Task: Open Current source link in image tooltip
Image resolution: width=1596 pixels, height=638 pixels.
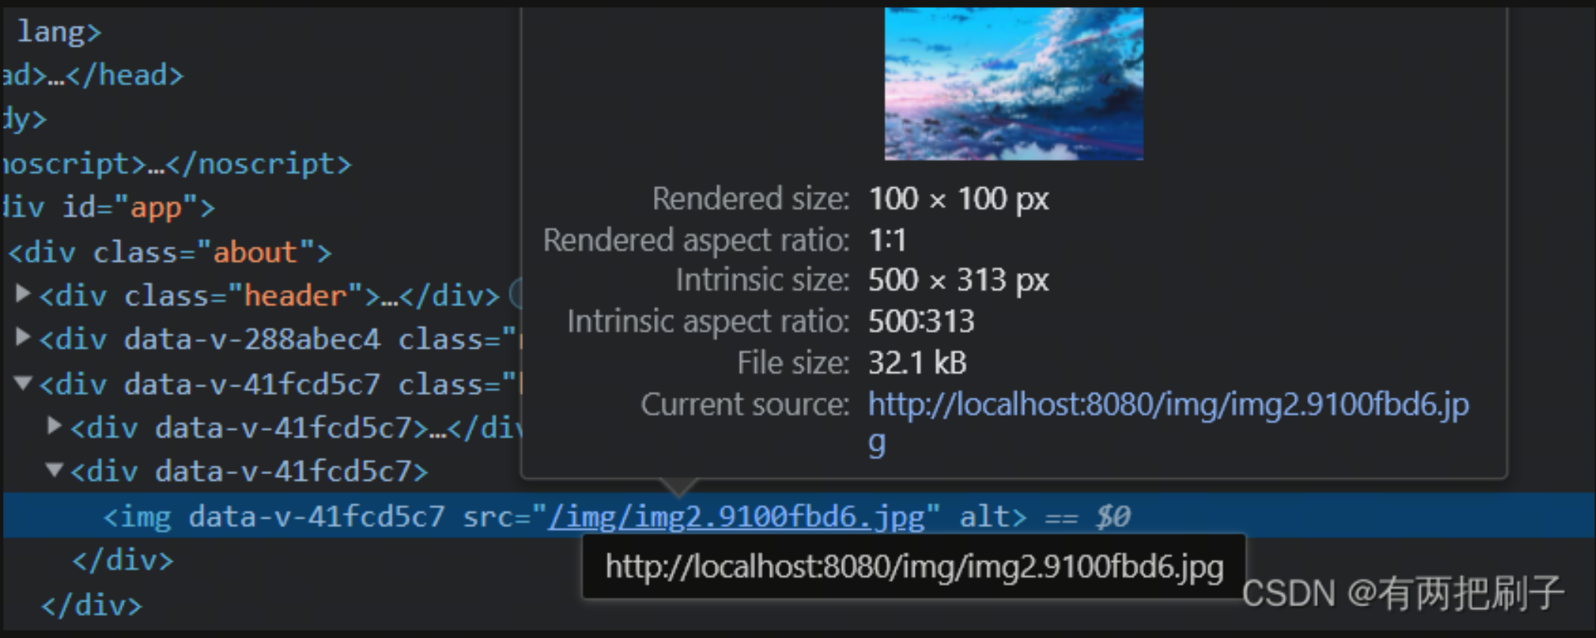Action: pyautogui.click(x=1168, y=424)
